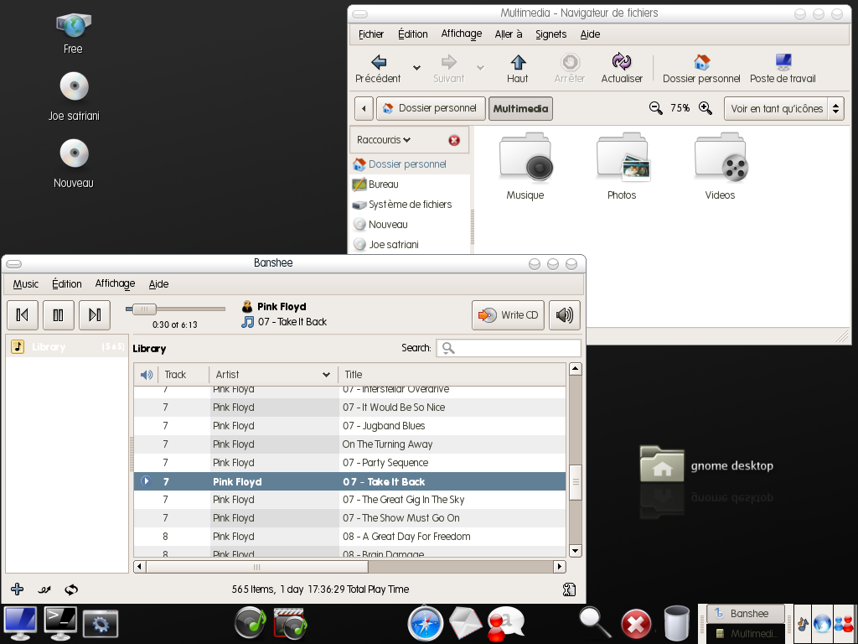This screenshot has height=644, width=858.
Task: Sort by the Title column header
Action: (452, 375)
